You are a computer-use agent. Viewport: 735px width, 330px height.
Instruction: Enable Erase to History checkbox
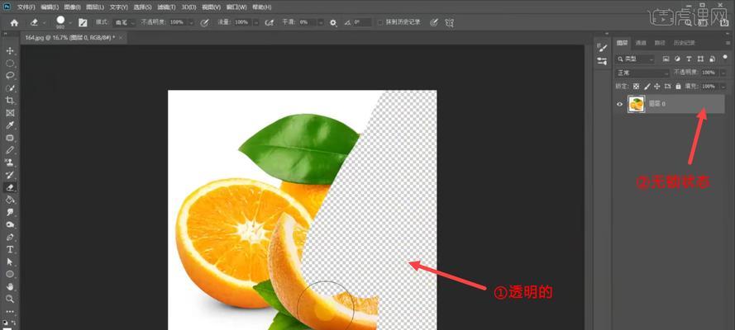(x=379, y=22)
